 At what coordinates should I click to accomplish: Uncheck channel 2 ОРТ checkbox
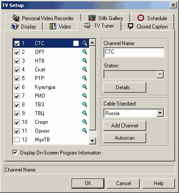(17, 52)
